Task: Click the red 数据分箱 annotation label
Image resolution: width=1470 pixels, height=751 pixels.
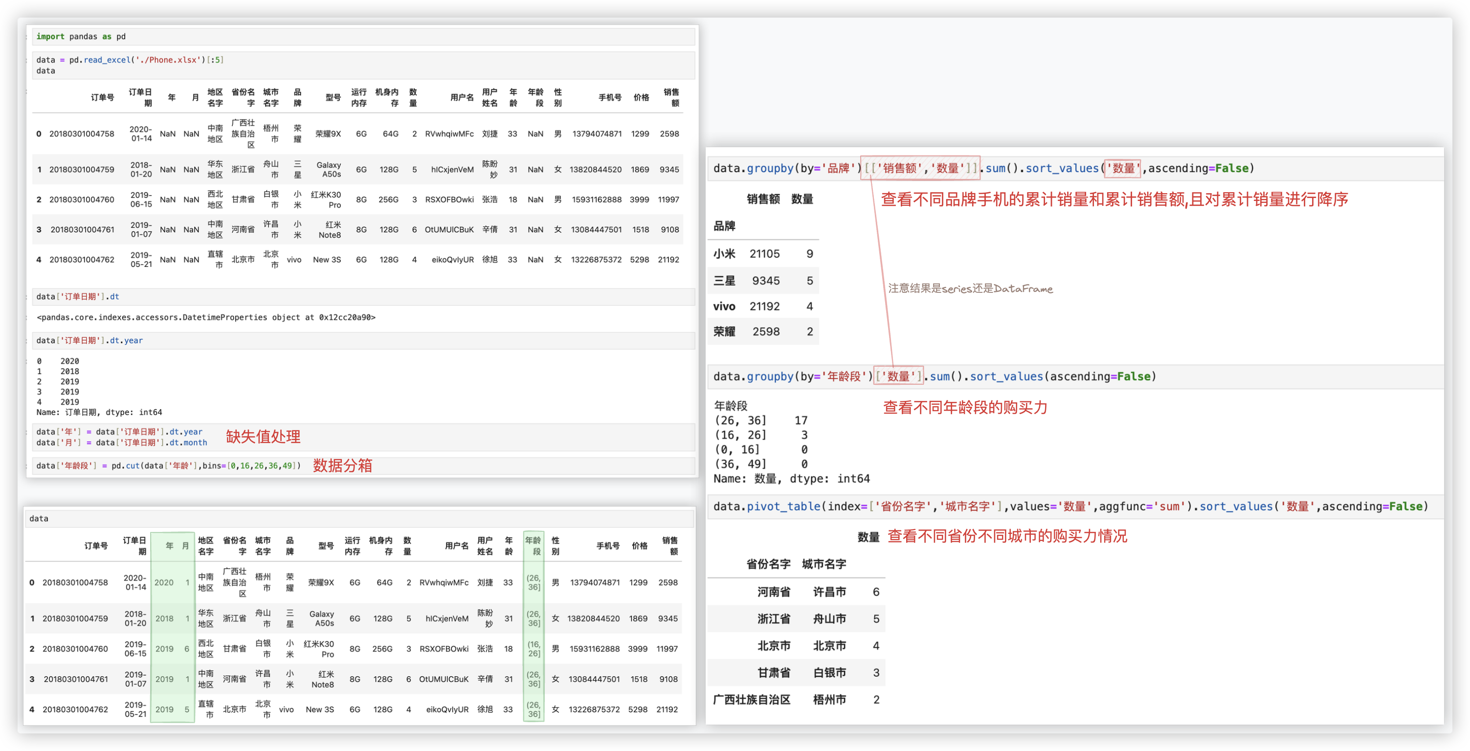Action: tap(342, 465)
